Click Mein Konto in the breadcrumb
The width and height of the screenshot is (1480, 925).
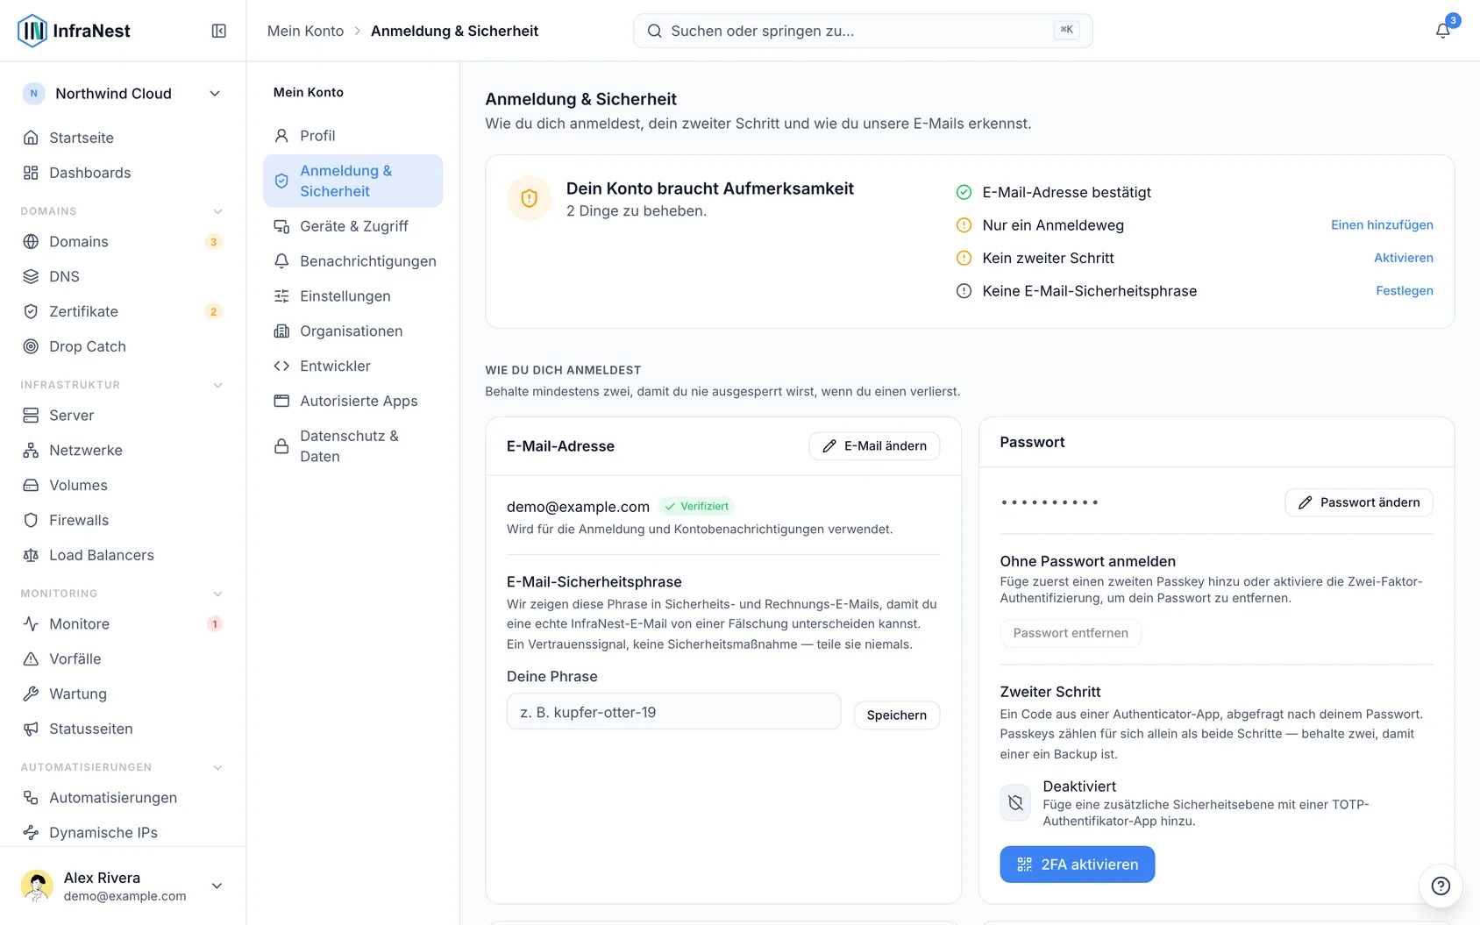pos(305,31)
